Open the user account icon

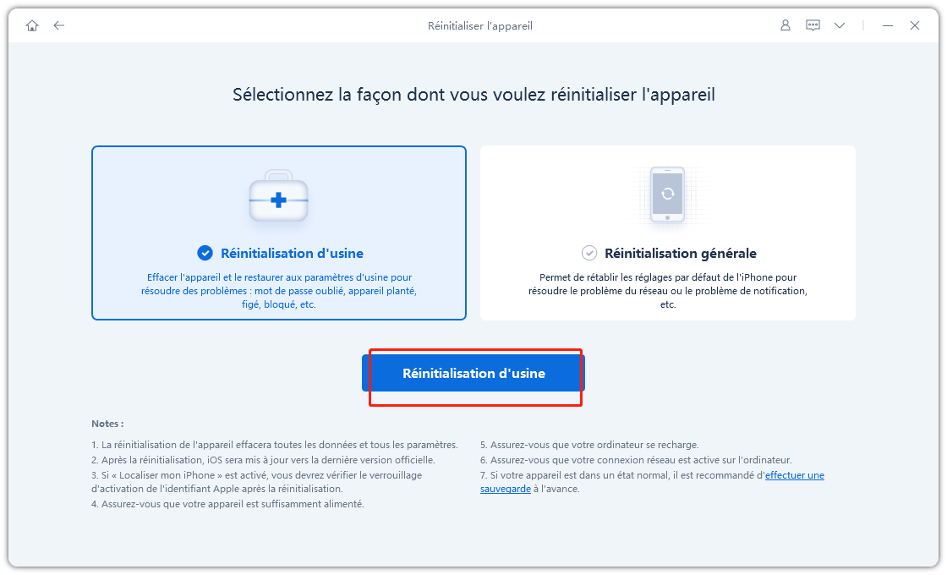coord(786,25)
